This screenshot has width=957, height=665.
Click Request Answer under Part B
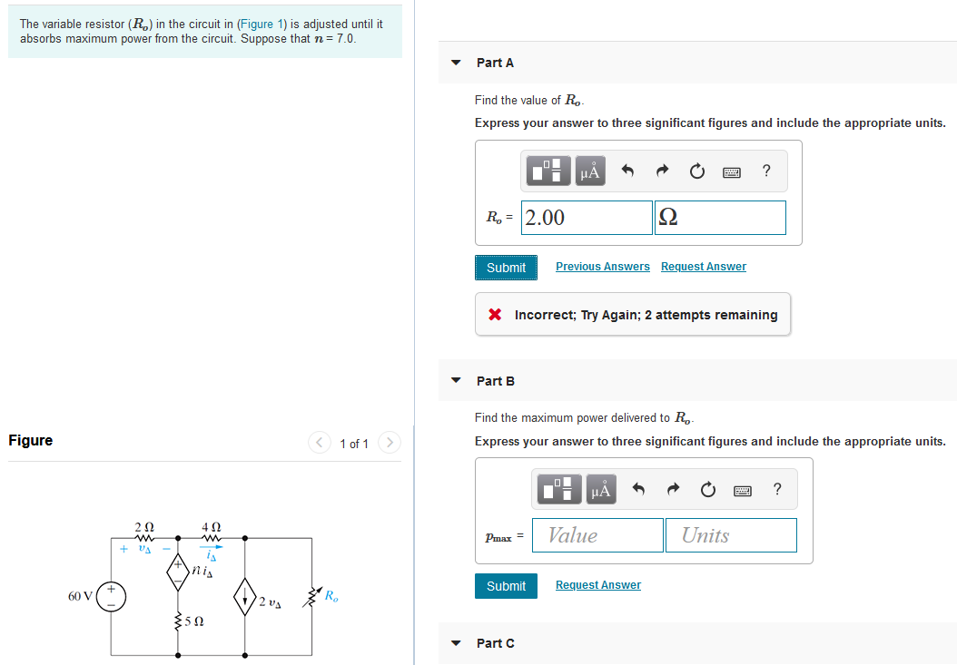pos(597,585)
